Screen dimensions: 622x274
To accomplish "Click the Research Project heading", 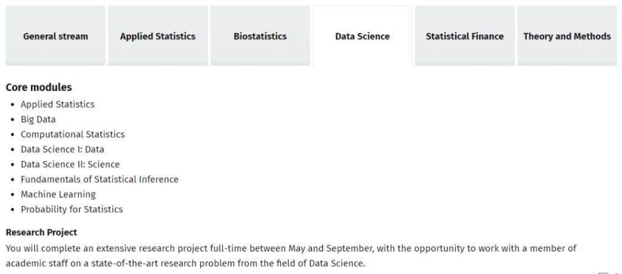I will pyautogui.click(x=41, y=232).
